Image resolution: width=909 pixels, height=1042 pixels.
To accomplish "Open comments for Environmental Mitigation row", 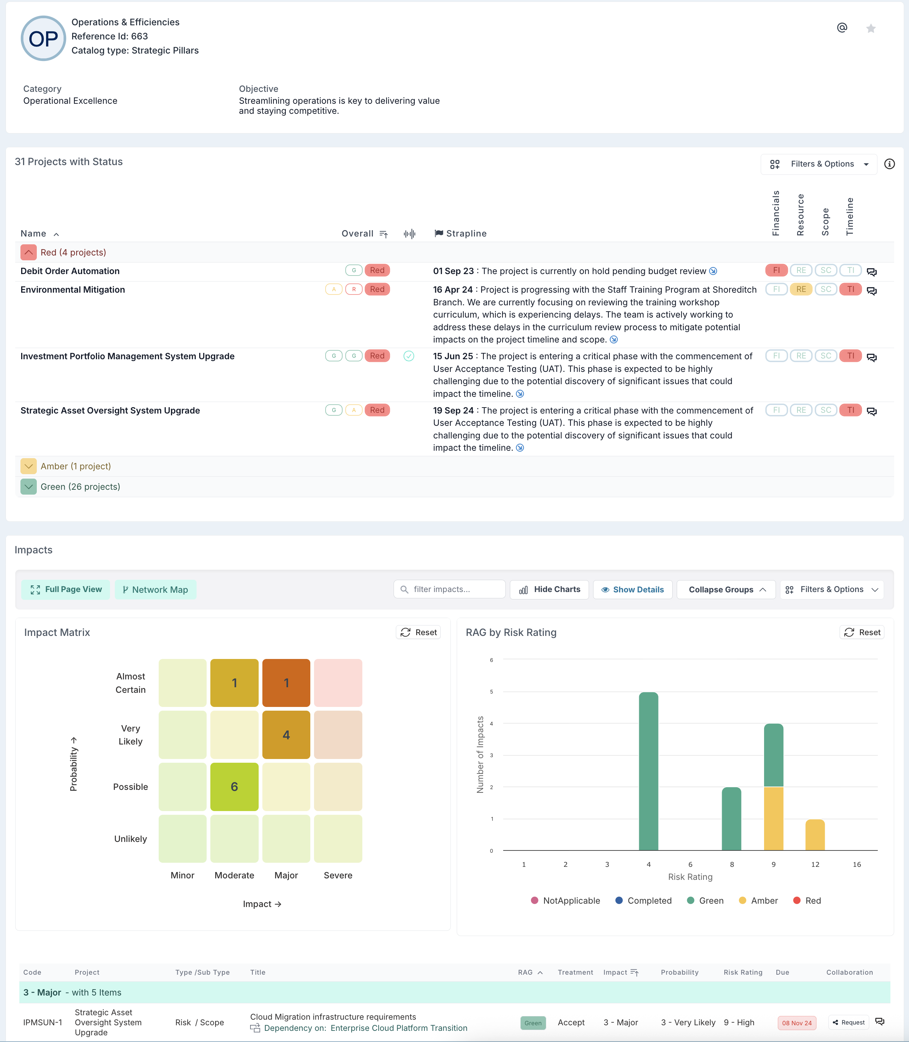I will [871, 291].
